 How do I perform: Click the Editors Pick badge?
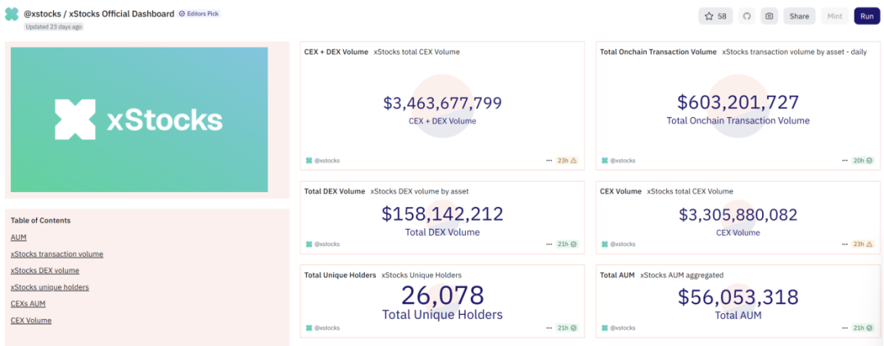coord(199,14)
